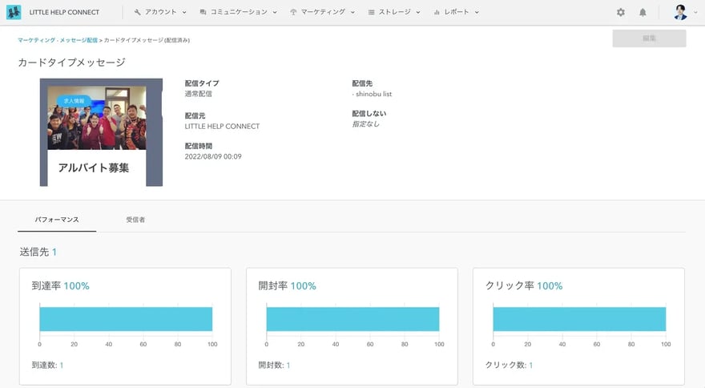
Task: Open the settings gear icon
Action: click(621, 13)
